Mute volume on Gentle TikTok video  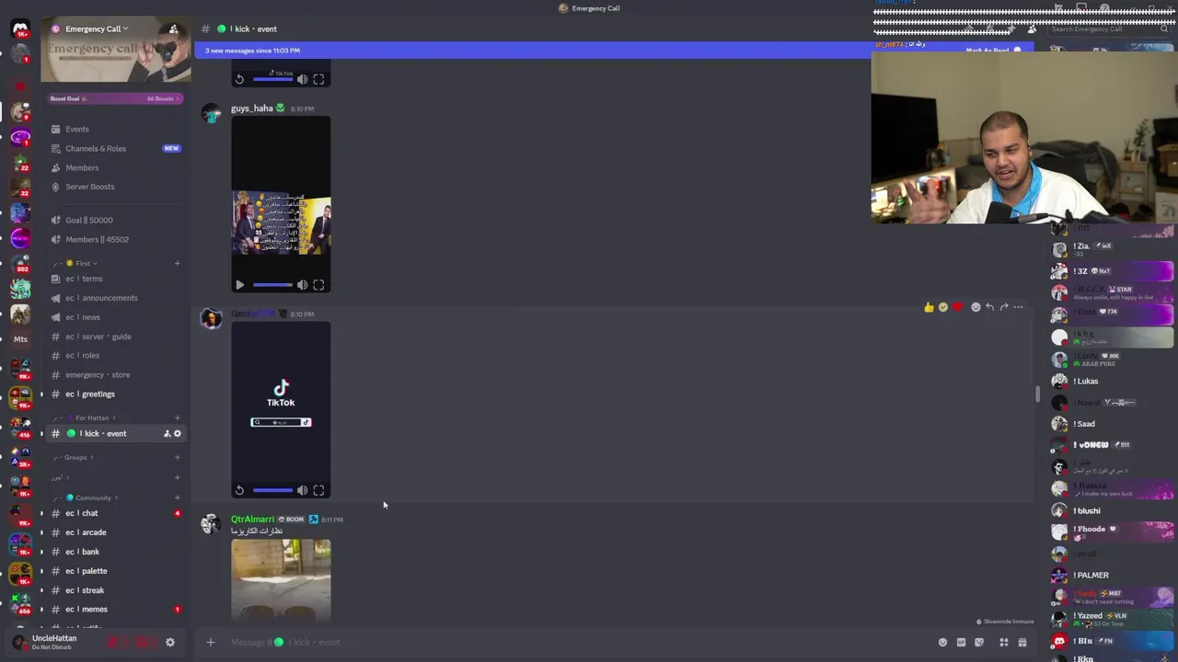(x=302, y=490)
